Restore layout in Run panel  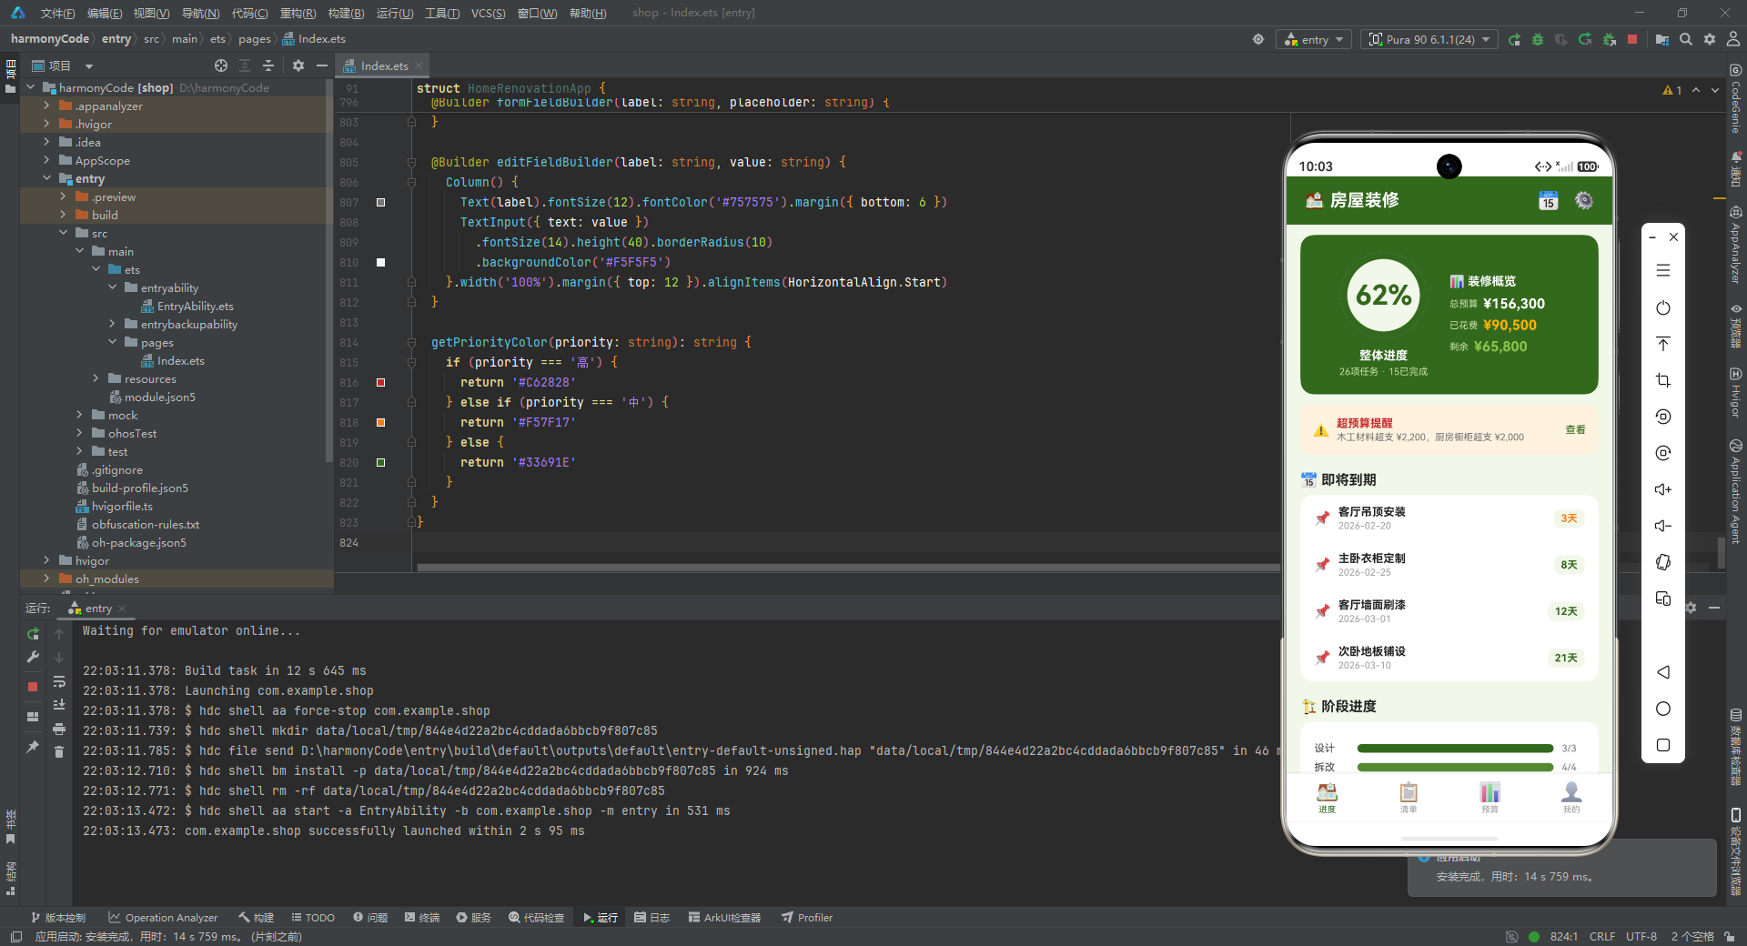coord(33,717)
